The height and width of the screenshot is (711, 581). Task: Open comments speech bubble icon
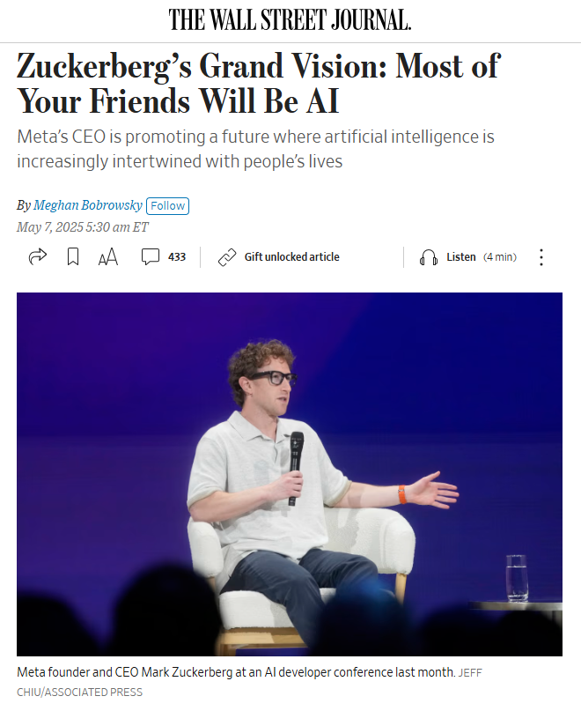[x=150, y=256]
